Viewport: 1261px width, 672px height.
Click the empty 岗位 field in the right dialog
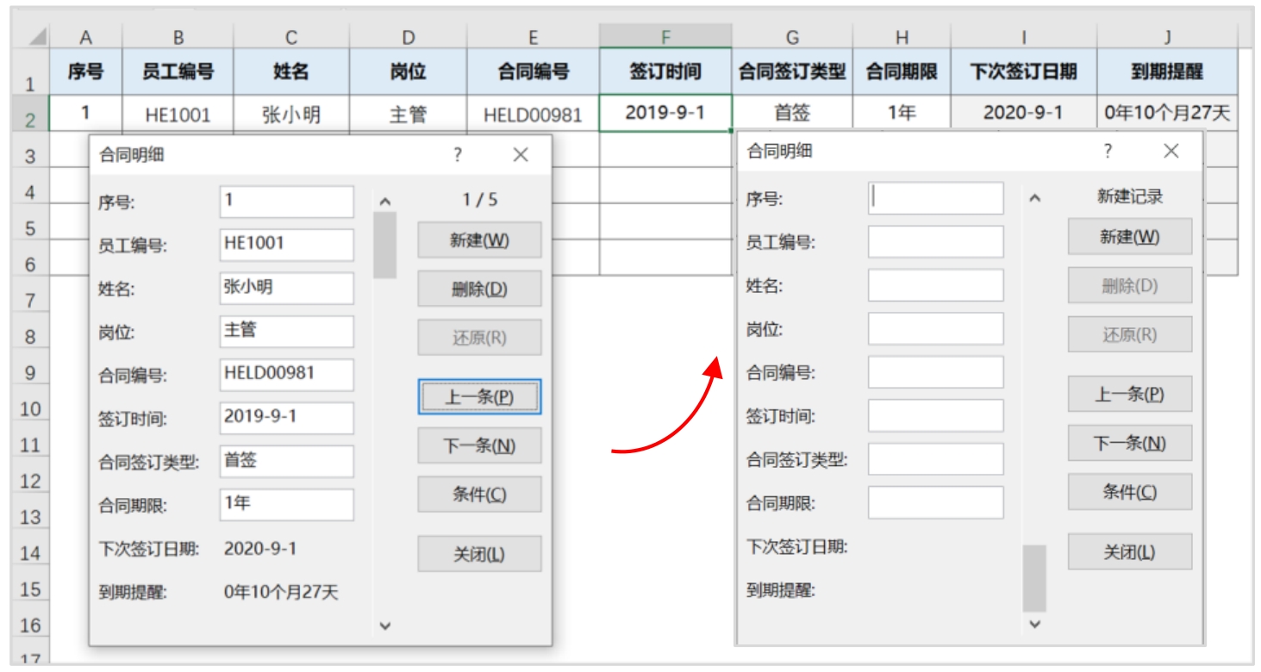(x=935, y=328)
